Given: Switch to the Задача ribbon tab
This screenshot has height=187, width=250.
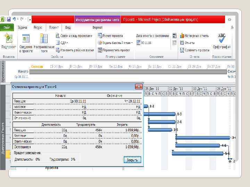Looking at the screenshot, I should coord(22,27).
